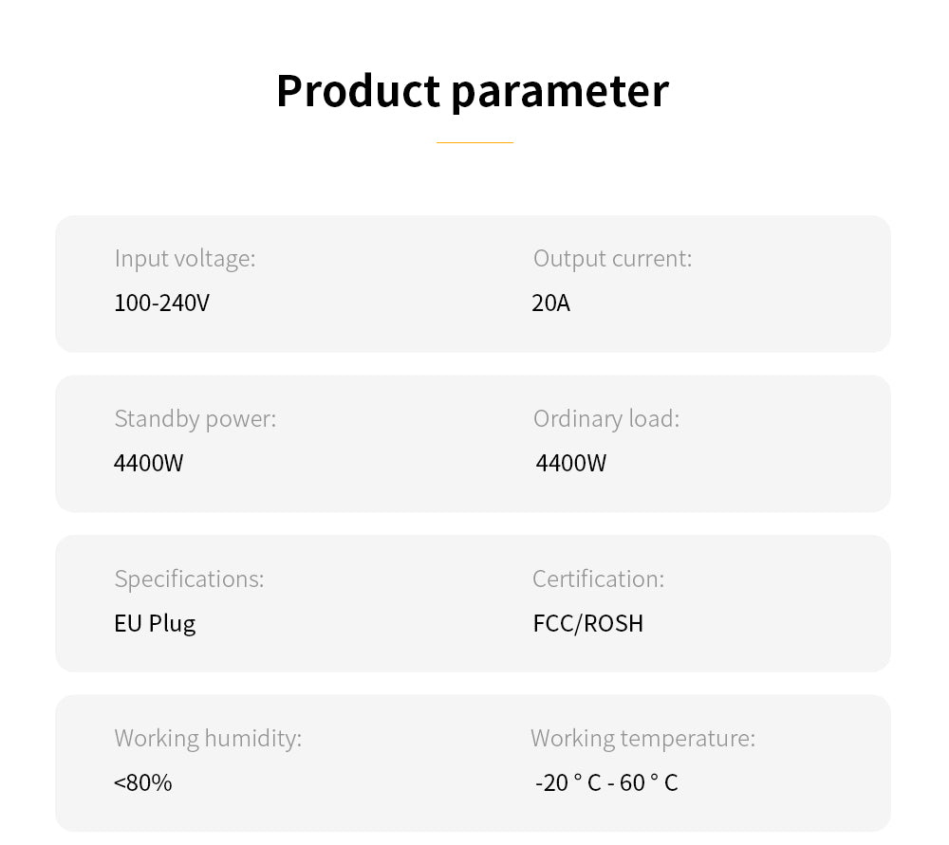This screenshot has height=845, width=949.
Task: Select the 'Certification:' label
Action: coord(598,579)
